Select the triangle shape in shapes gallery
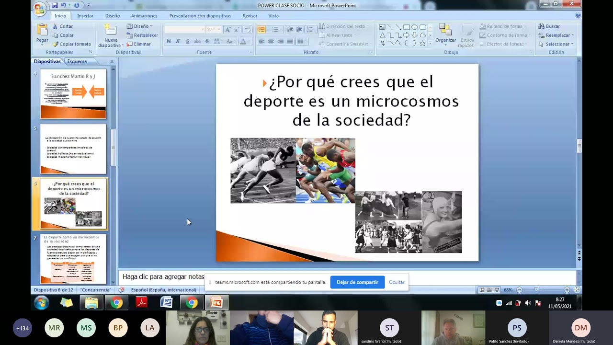613x345 pixels. click(x=382, y=35)
